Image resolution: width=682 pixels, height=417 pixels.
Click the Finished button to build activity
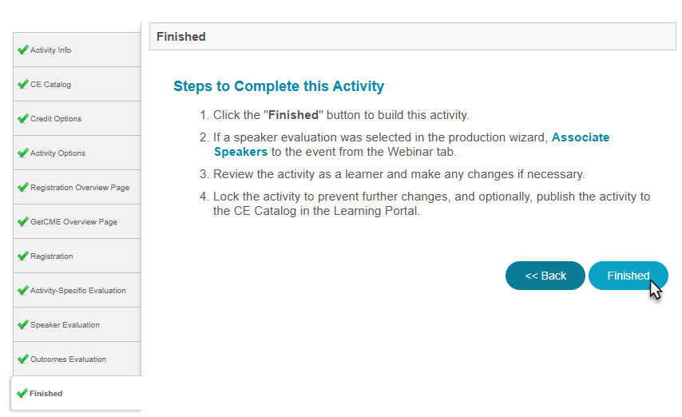628,276
